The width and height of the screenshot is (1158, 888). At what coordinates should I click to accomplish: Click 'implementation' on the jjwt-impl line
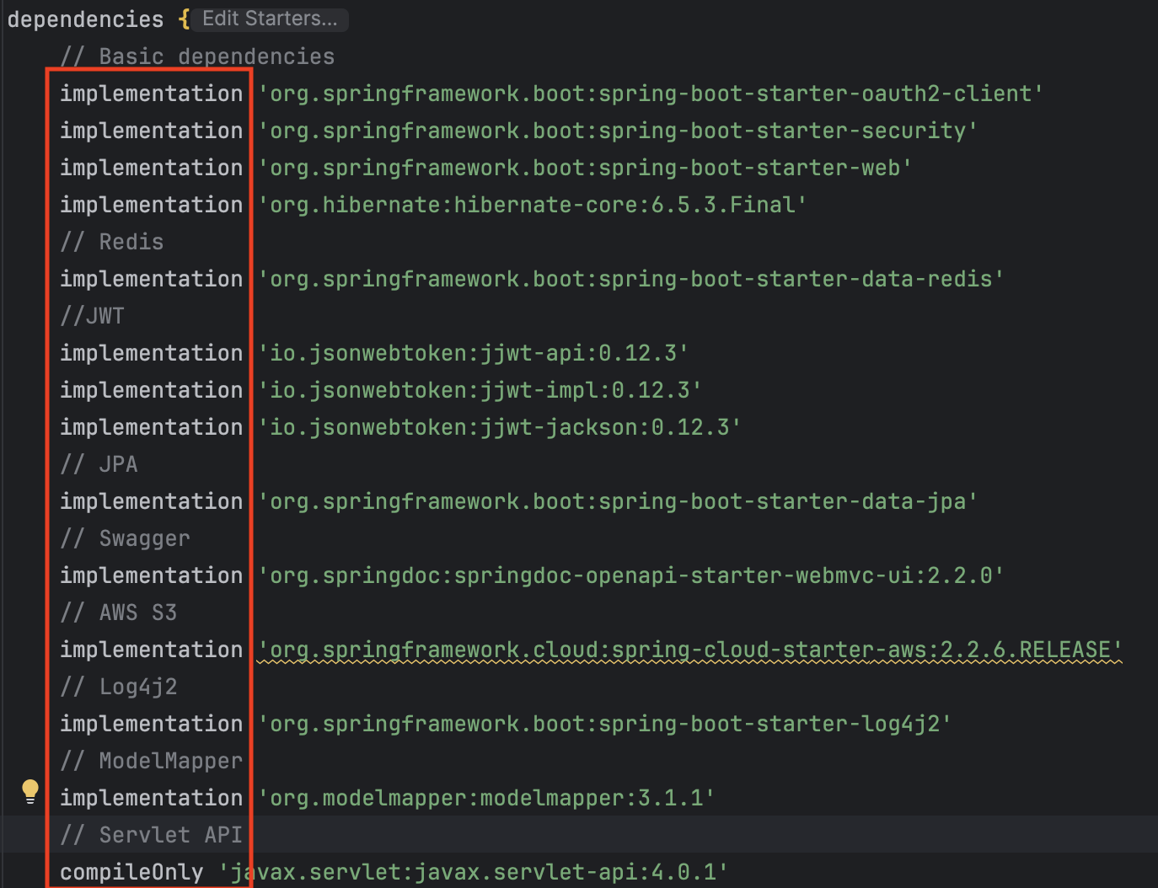click(x=152, y=390)
